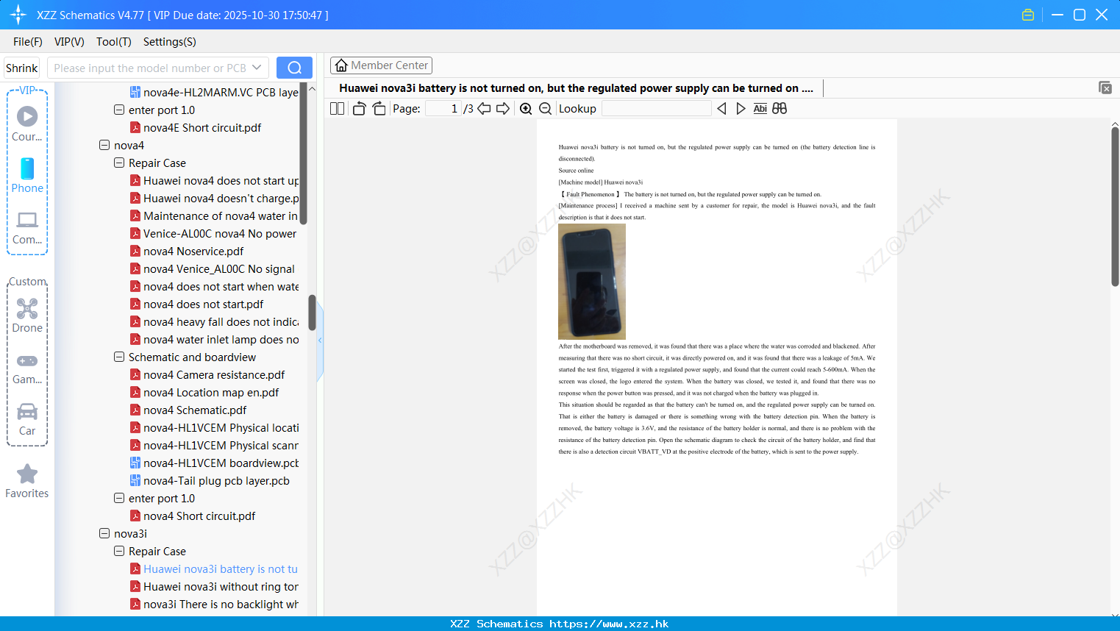Select the Phone category icon

click(27, 176)
